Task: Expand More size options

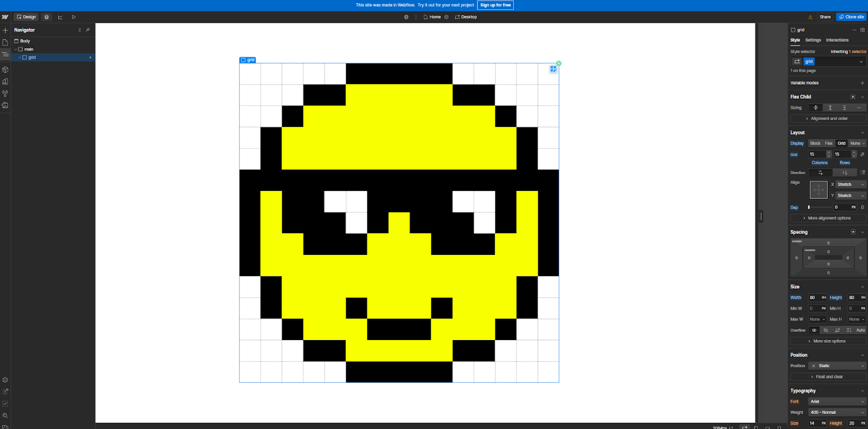Action: [828, 341]
